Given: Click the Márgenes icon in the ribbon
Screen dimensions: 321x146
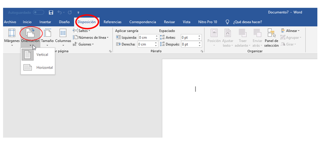Looking at the screenshot, I should click(x=11, y=34).
